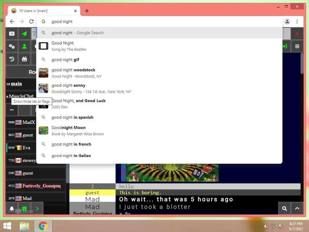
Task: Click the green paper plane send icon
Action: tap(24, 34)
